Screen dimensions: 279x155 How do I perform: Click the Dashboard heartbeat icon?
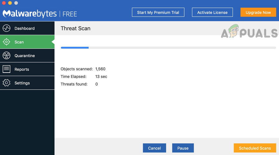pos(7,28)
